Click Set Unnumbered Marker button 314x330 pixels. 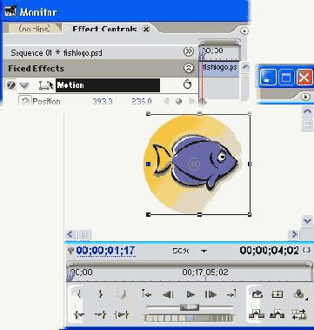coord(122,295)
